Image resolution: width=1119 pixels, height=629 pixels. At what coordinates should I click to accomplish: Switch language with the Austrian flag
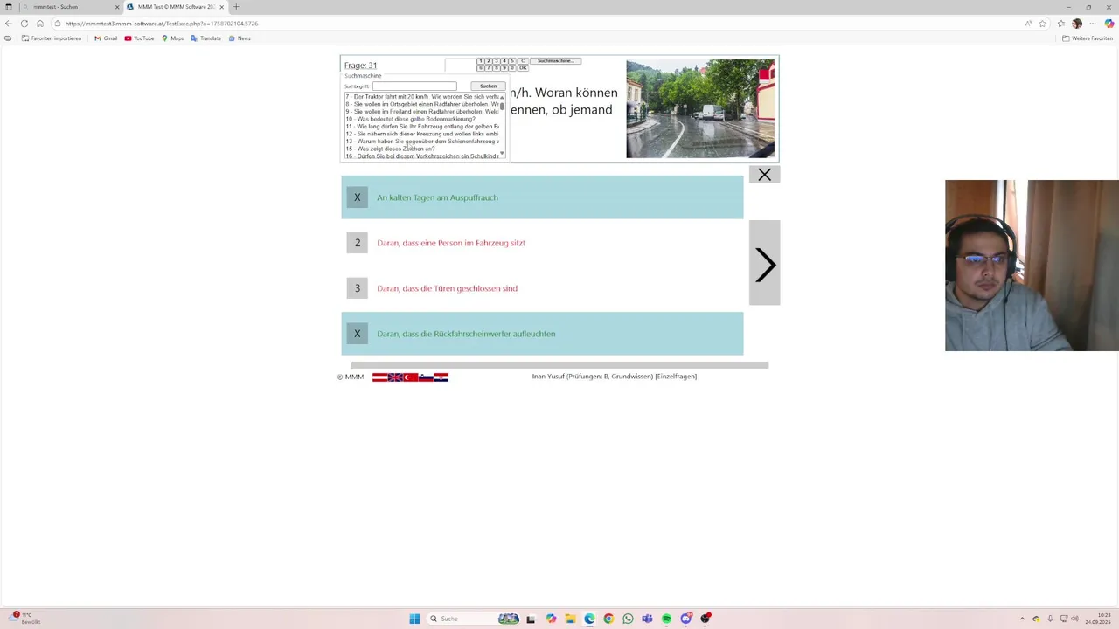point(379,377)
